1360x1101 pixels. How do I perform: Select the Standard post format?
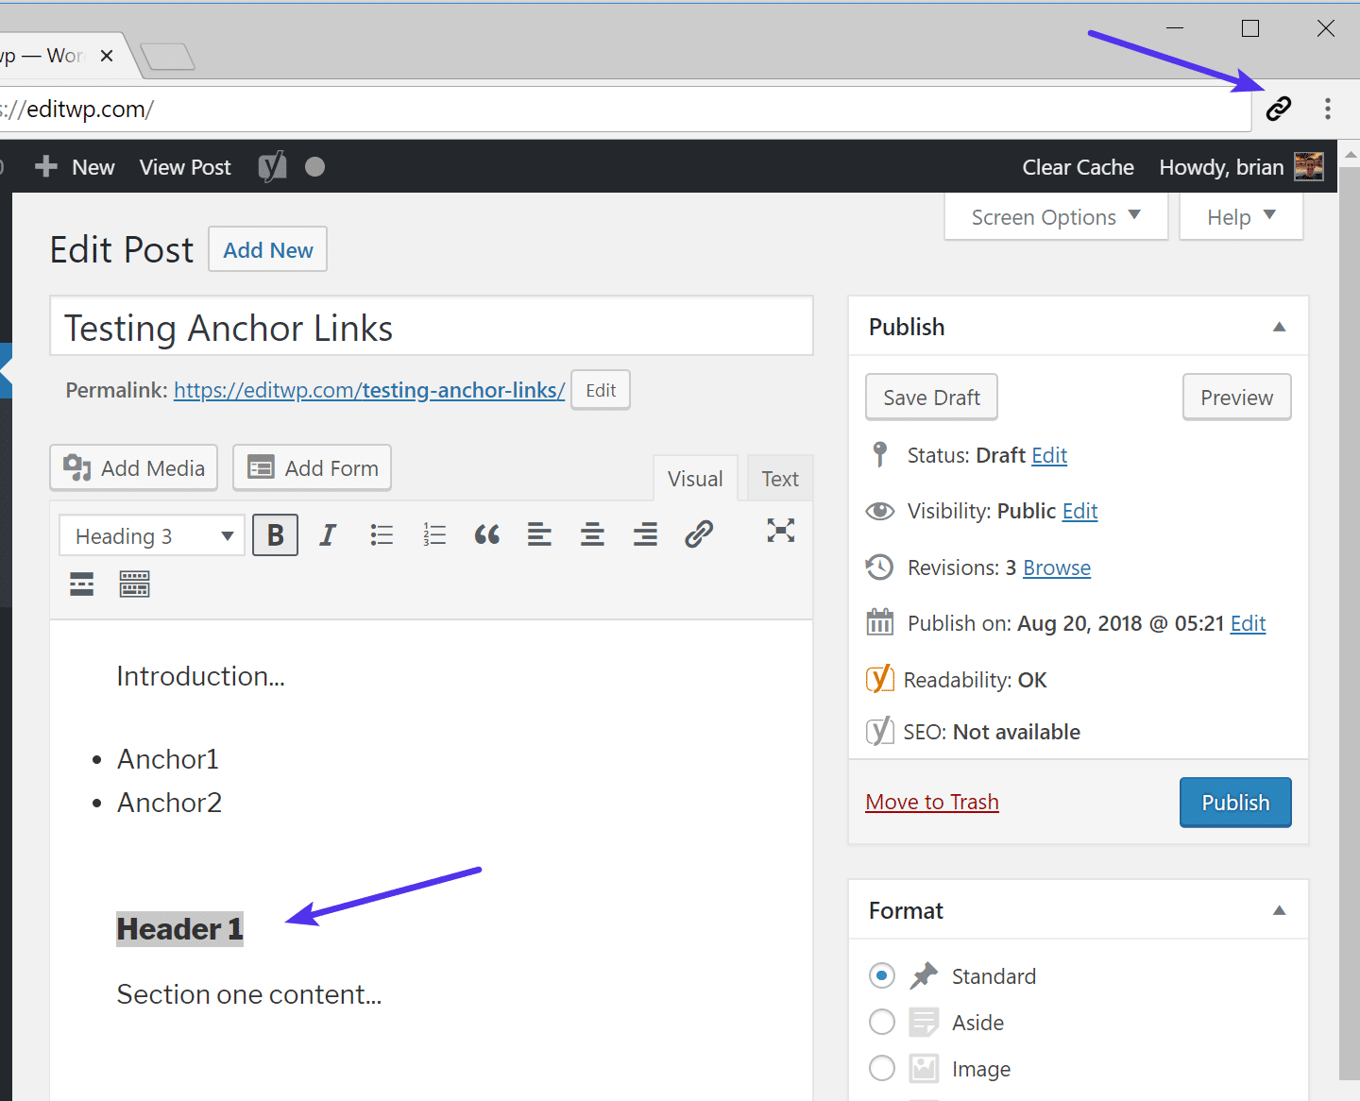pyautogui.click(x=881, y=975)
